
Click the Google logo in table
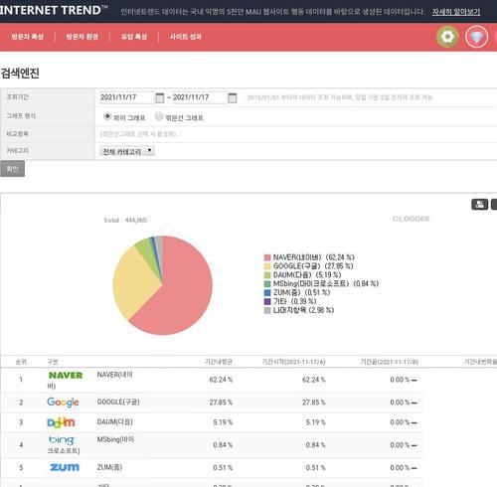point(63,403)
